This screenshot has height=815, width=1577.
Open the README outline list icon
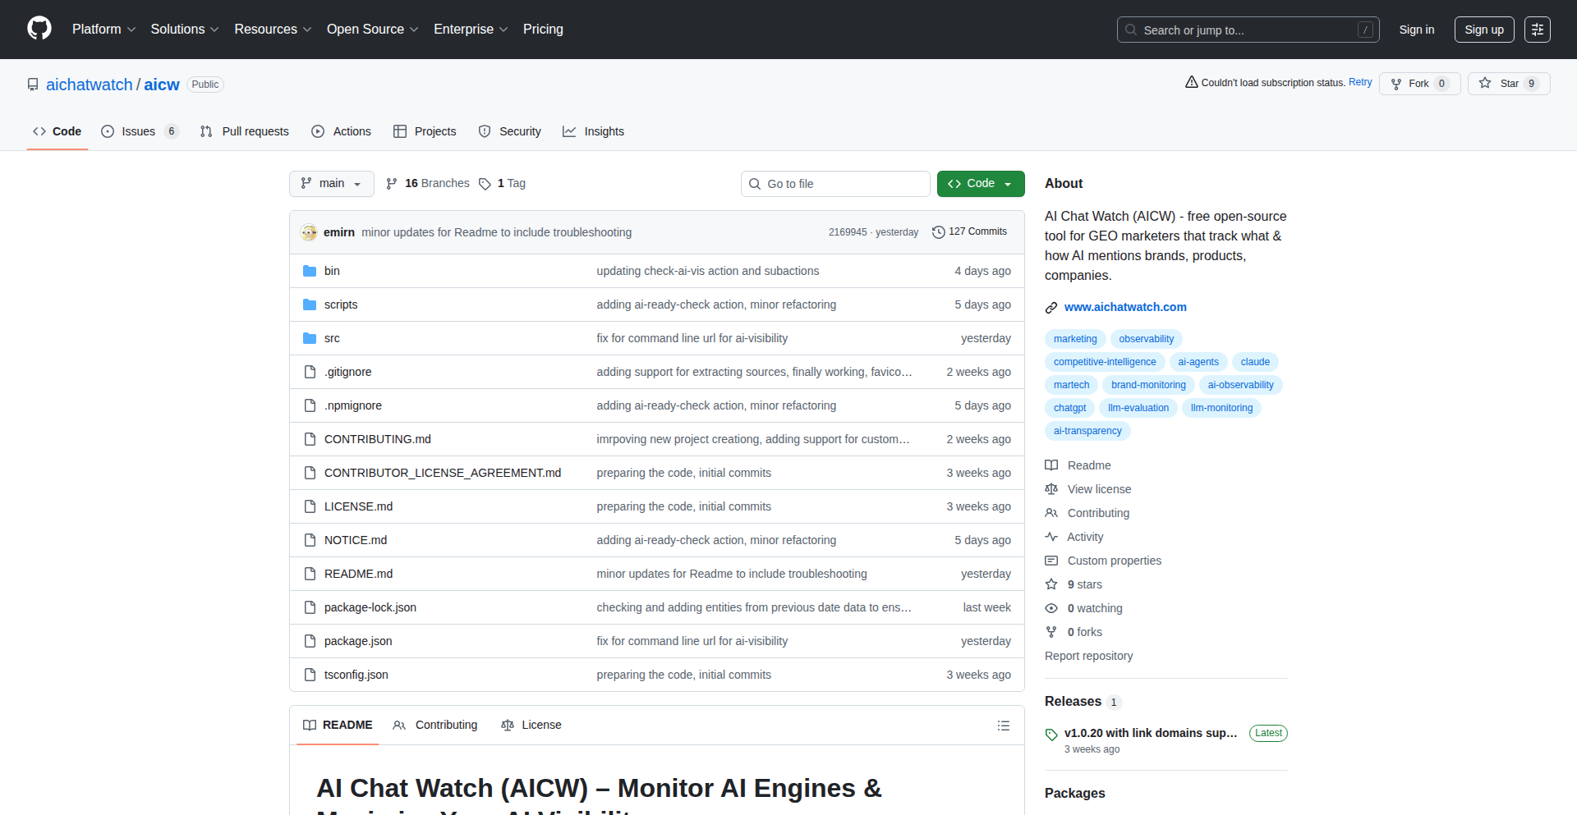pyautogui.click(x=1003, y=726)
